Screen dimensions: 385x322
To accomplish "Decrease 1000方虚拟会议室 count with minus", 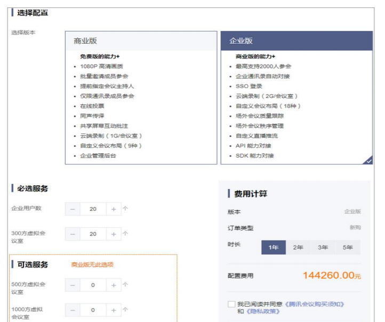I will point(73,310).
